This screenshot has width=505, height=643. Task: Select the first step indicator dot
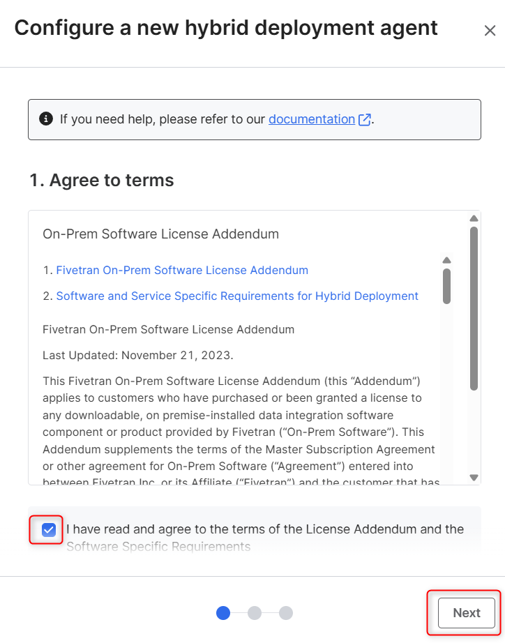click(x=223, y=613)
